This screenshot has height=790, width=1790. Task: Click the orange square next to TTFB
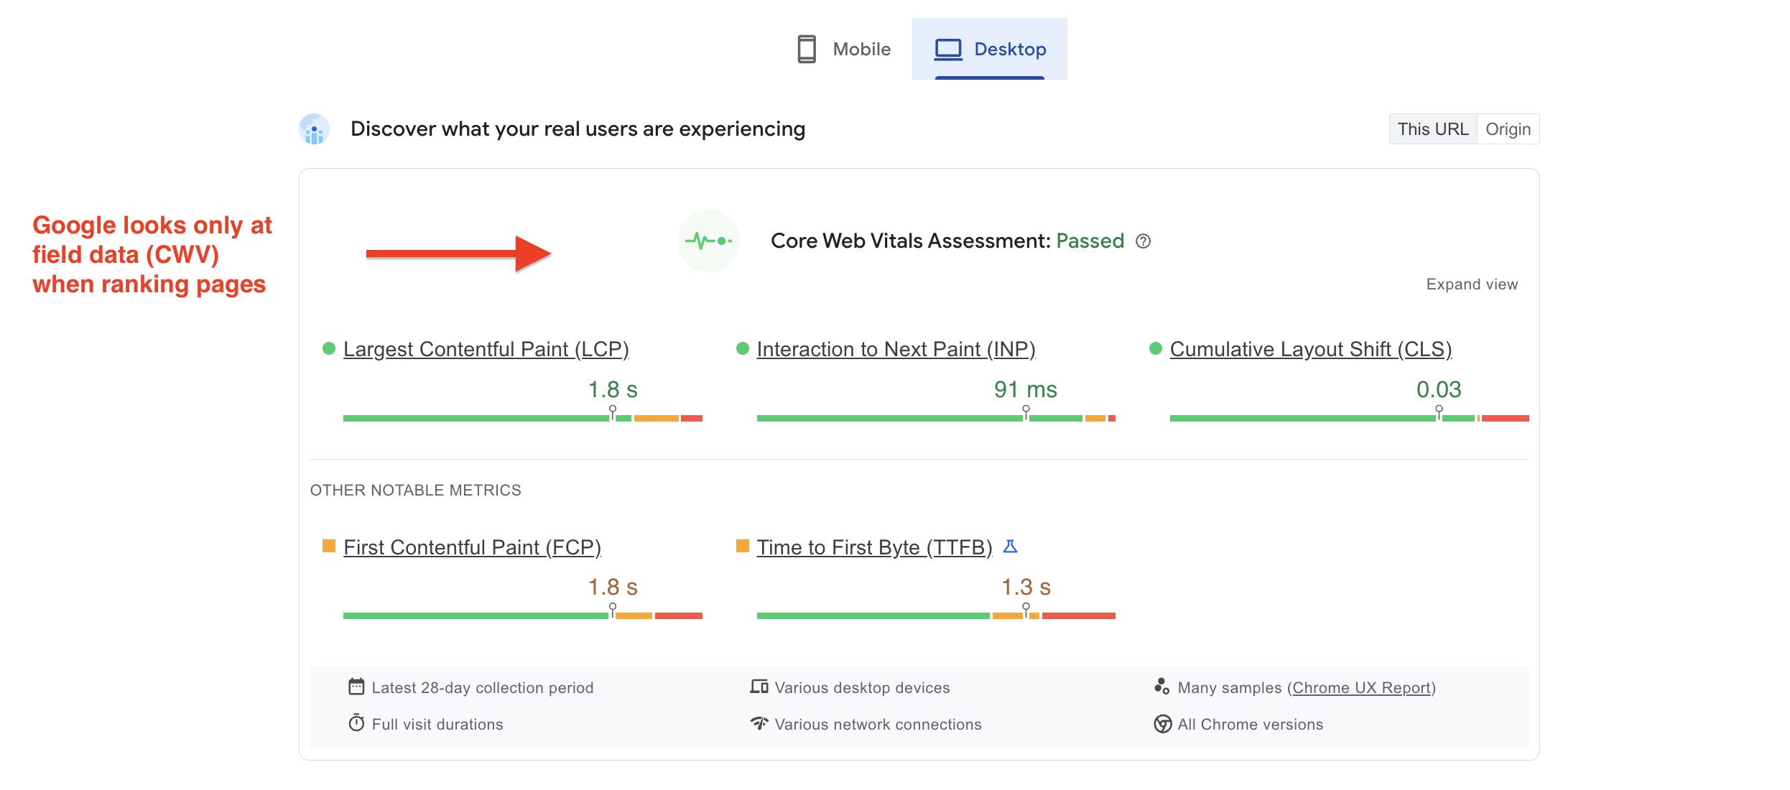(743, 546)
